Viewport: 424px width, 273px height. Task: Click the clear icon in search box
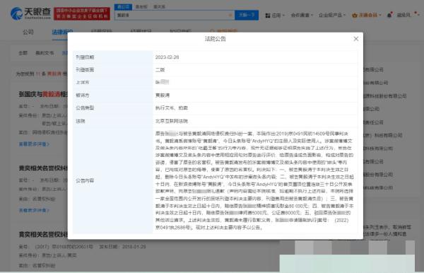(x=230, y=15)
